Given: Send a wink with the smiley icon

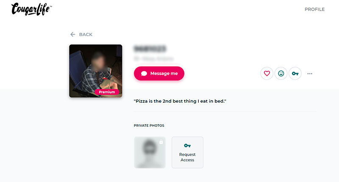Looking at the screenshot, I should coord(281,73).
